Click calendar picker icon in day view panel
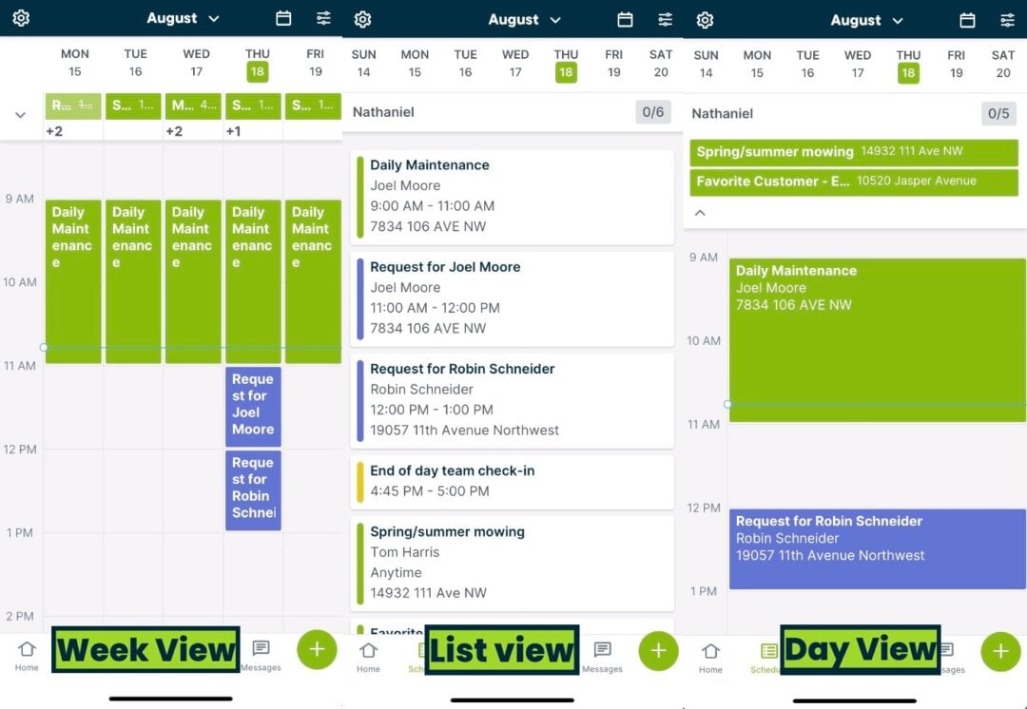The width and height of the screenshot is (1027, 709). 967,20
